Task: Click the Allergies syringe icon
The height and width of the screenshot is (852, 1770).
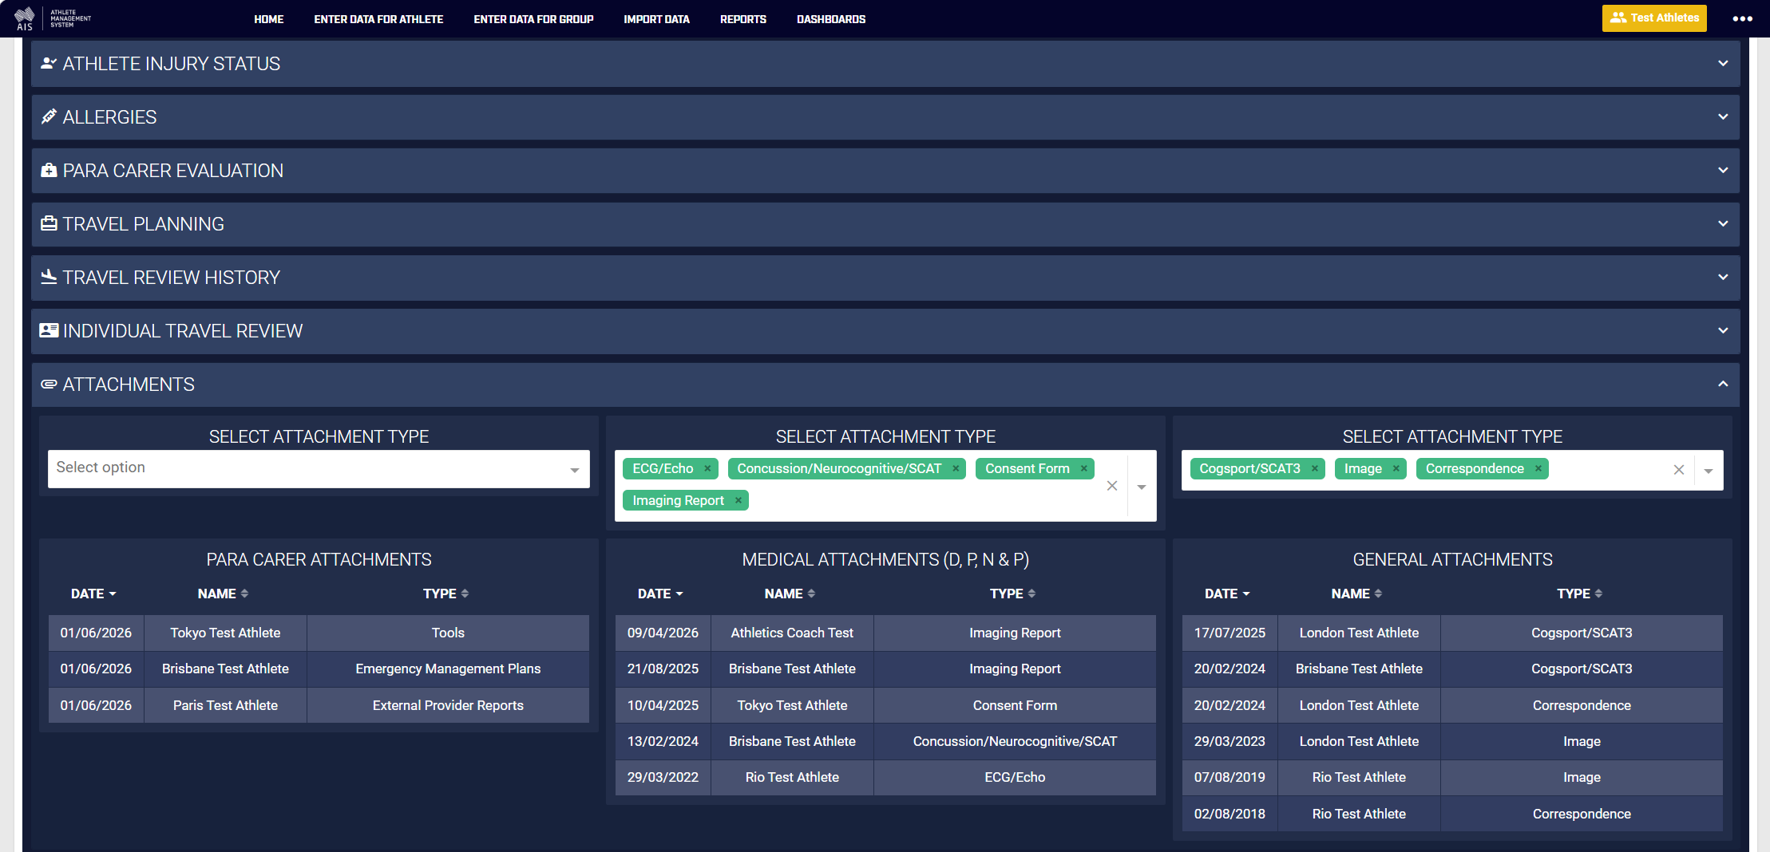Action: [x=49, y=116]
